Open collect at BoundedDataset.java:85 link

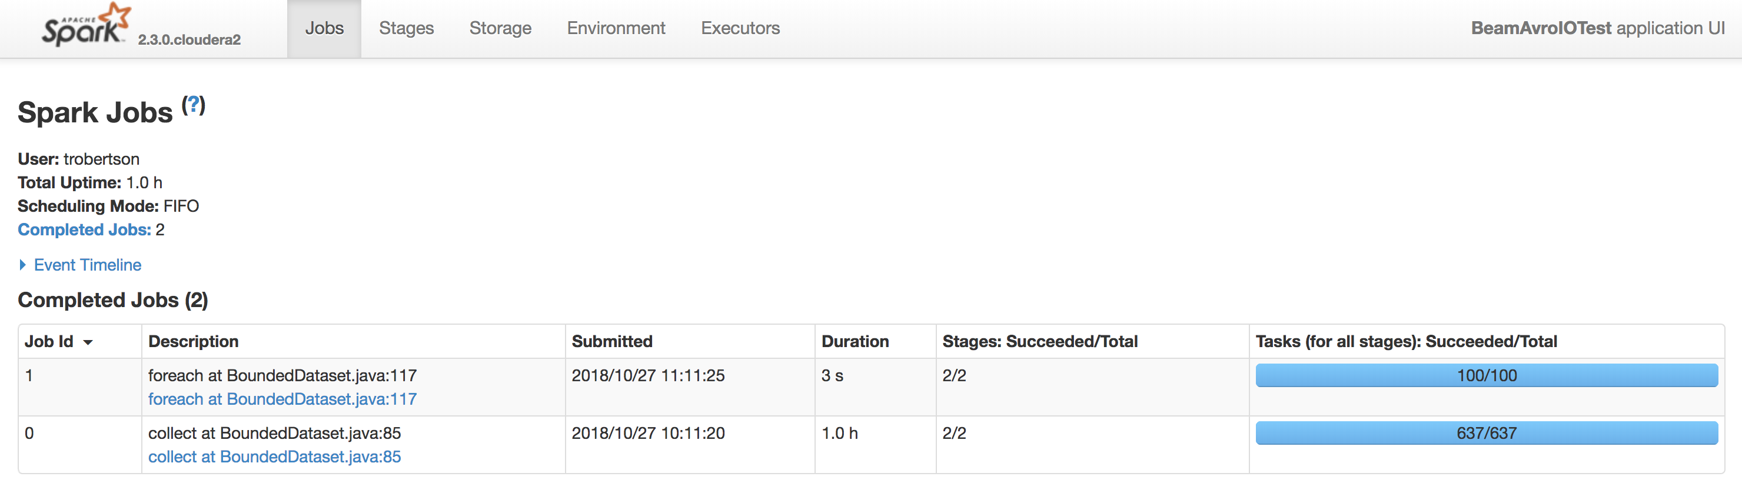click(274, 457)
